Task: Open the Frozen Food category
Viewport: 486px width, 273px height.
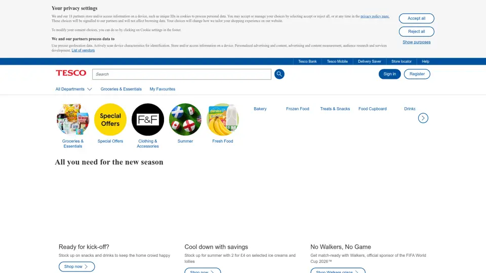Action: click(298, 109)
